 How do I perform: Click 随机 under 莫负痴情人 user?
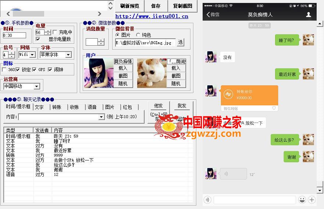coord(123,84)
